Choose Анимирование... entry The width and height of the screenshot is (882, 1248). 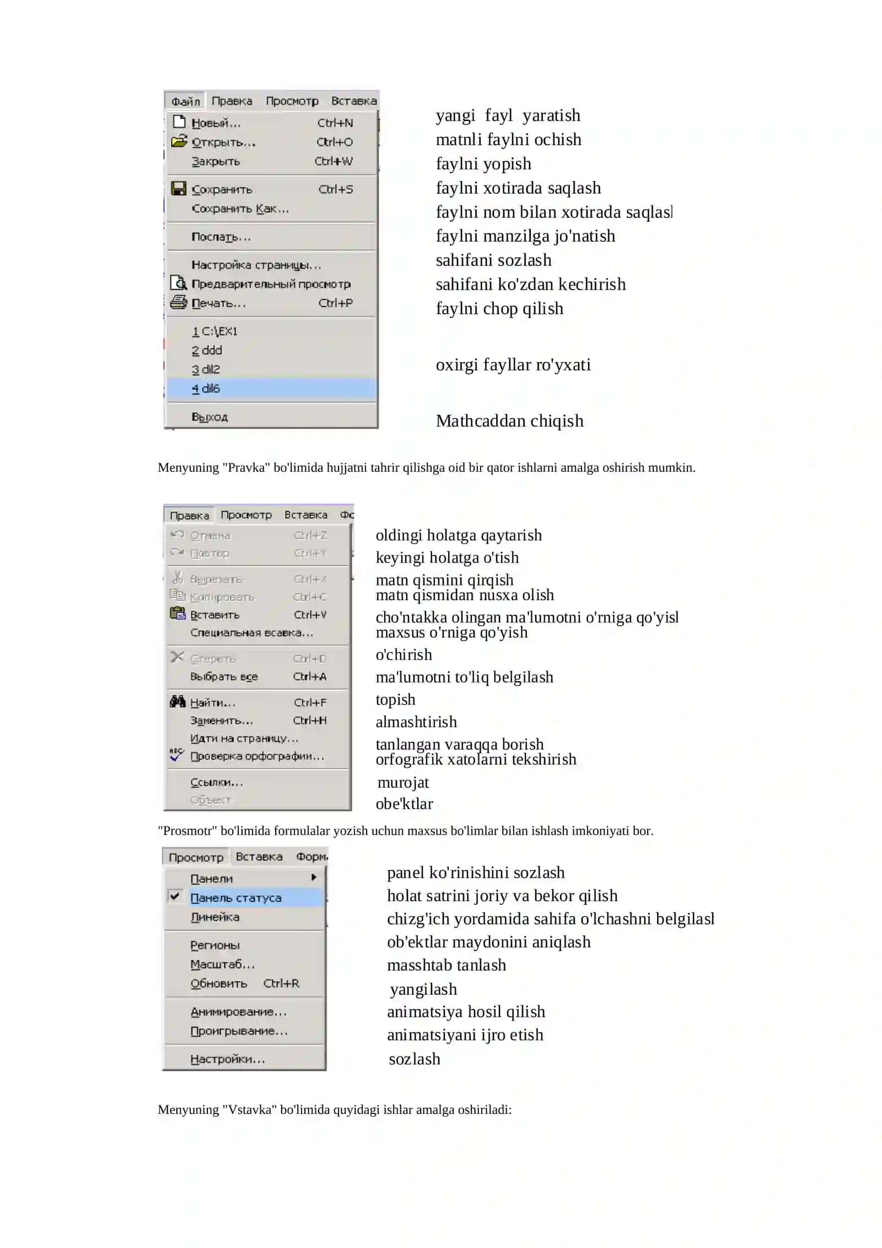coord(245,1011)
